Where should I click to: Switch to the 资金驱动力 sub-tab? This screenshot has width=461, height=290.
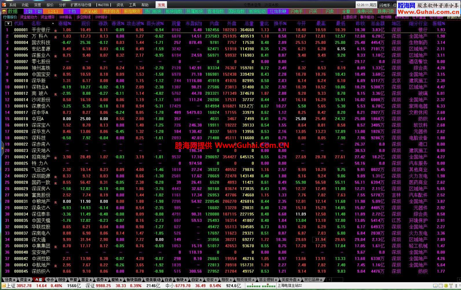pos(28,17)
